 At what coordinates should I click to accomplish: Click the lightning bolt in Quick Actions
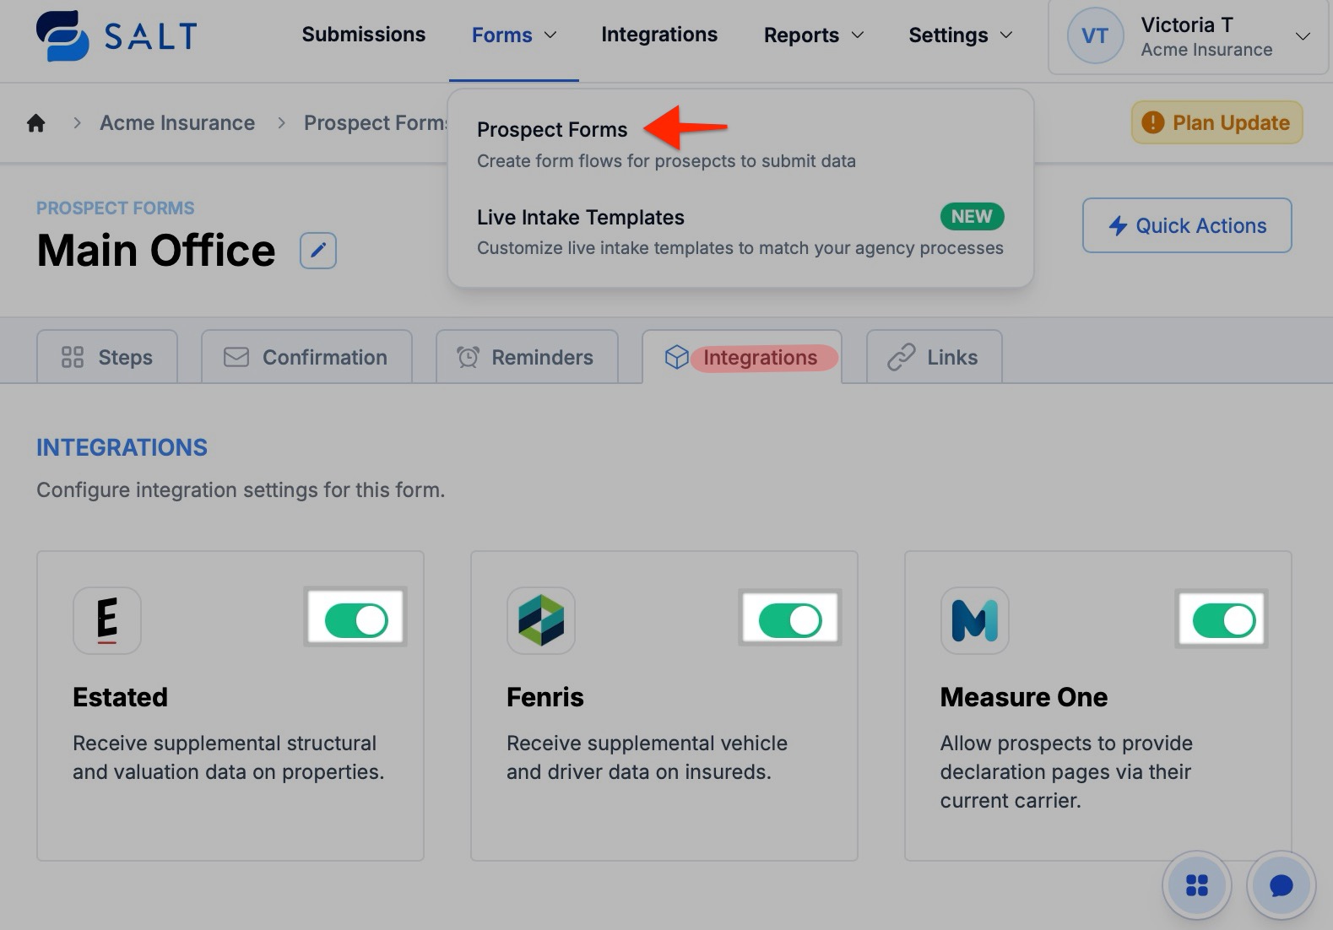pos(1118,226)
